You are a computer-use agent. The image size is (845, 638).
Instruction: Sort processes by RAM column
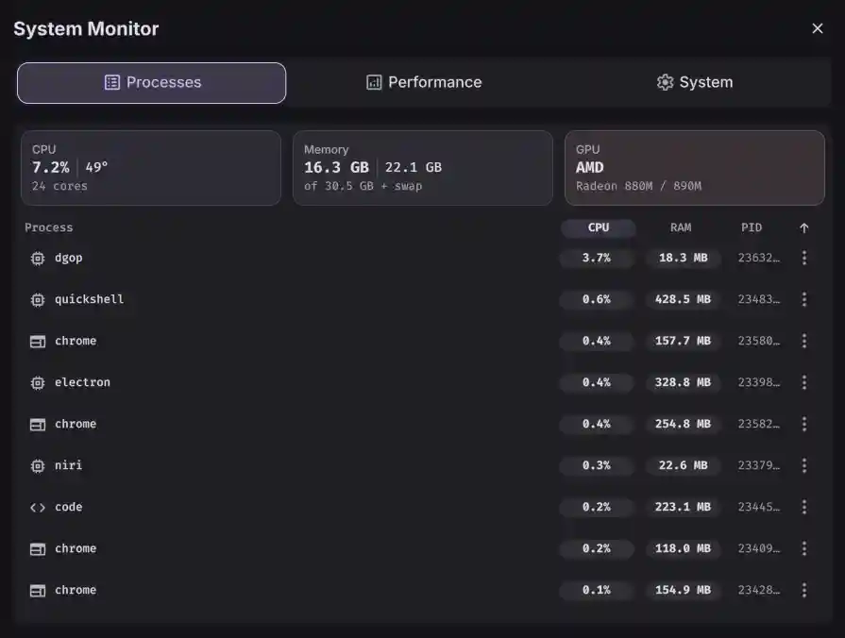(681, 227)
